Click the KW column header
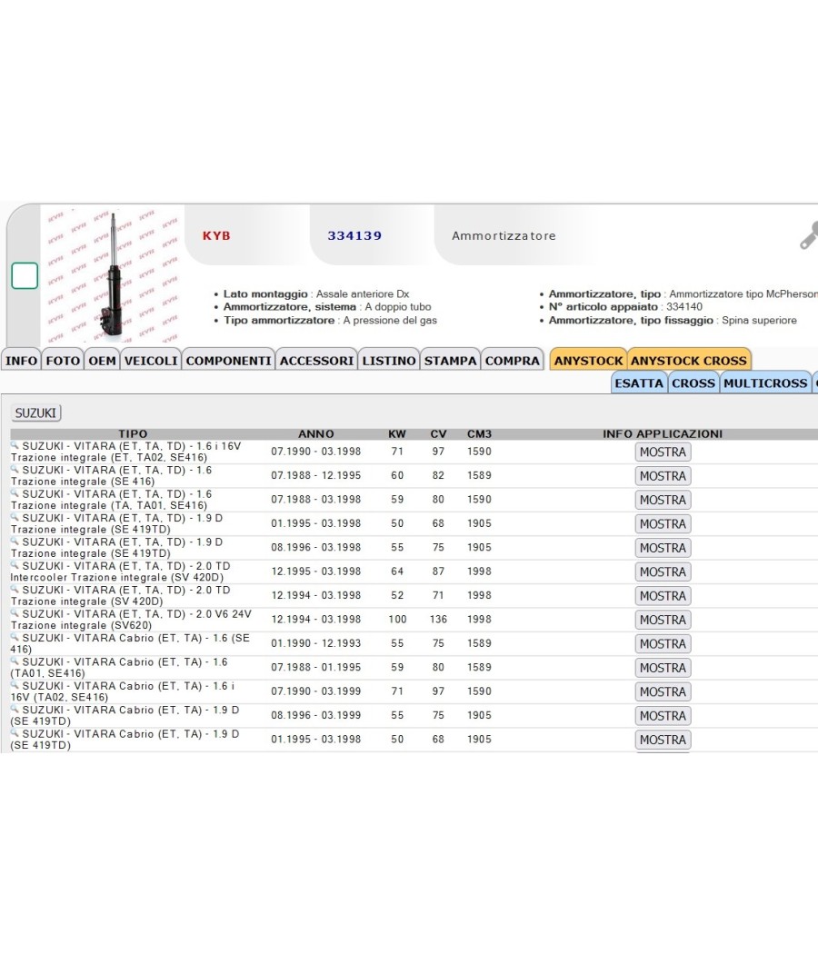Viewport: 818px width, 954px height. coord(397,433)
